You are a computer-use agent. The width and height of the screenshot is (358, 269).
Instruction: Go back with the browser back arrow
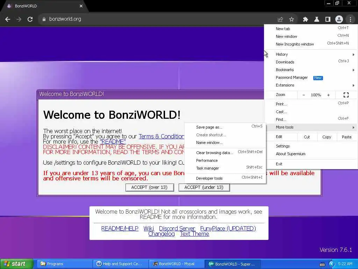click(x=8, y=19)
